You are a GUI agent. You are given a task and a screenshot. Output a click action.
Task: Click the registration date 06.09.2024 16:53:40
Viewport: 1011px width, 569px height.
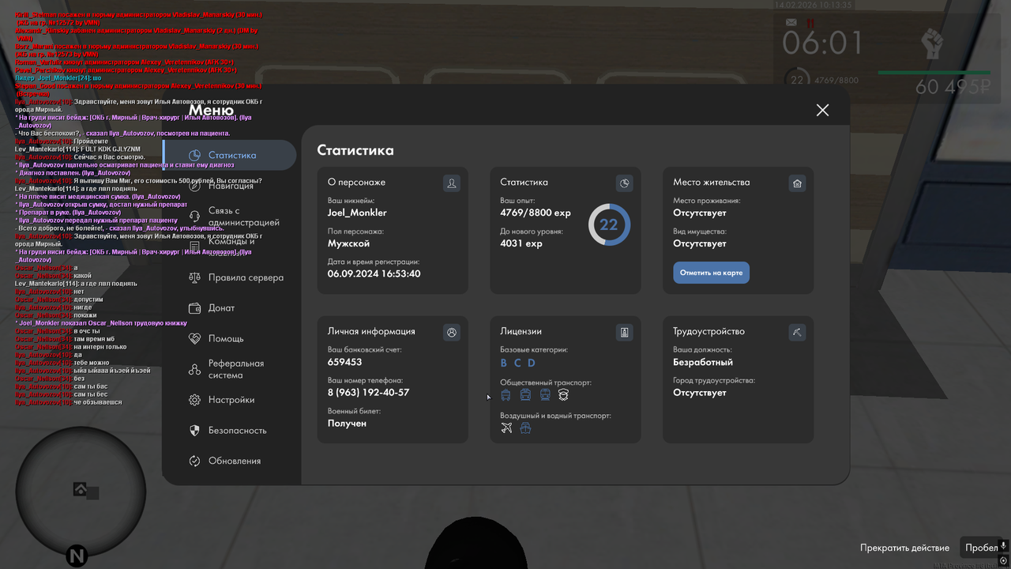pyautogui.click(x=374, y=273)
